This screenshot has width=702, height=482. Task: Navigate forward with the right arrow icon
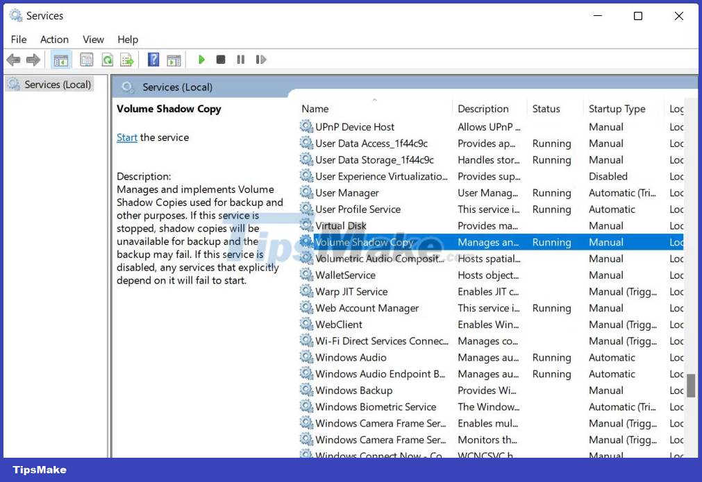tap(32, 60)
